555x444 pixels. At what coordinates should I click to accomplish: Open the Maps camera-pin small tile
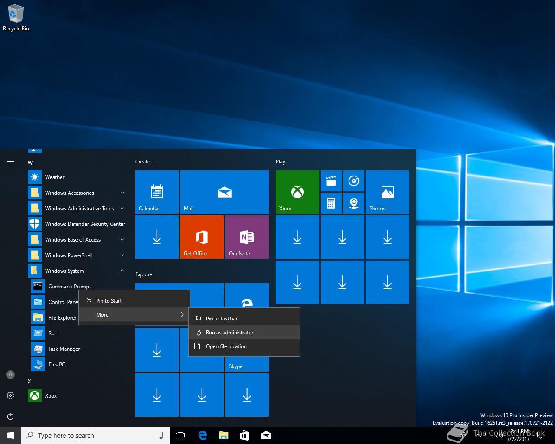pyautogui.click(x=354, y=203)
